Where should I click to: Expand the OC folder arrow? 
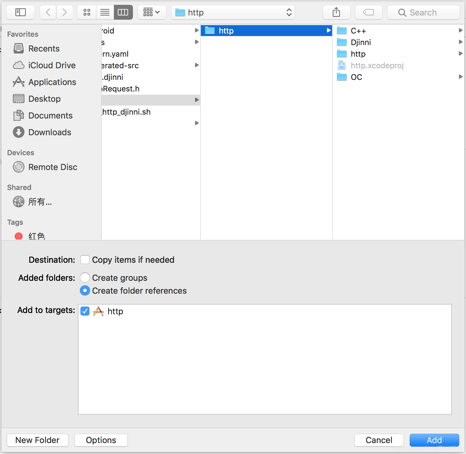461,77
